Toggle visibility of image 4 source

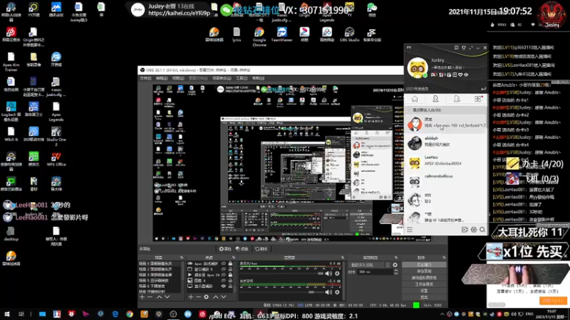[224, 280]
